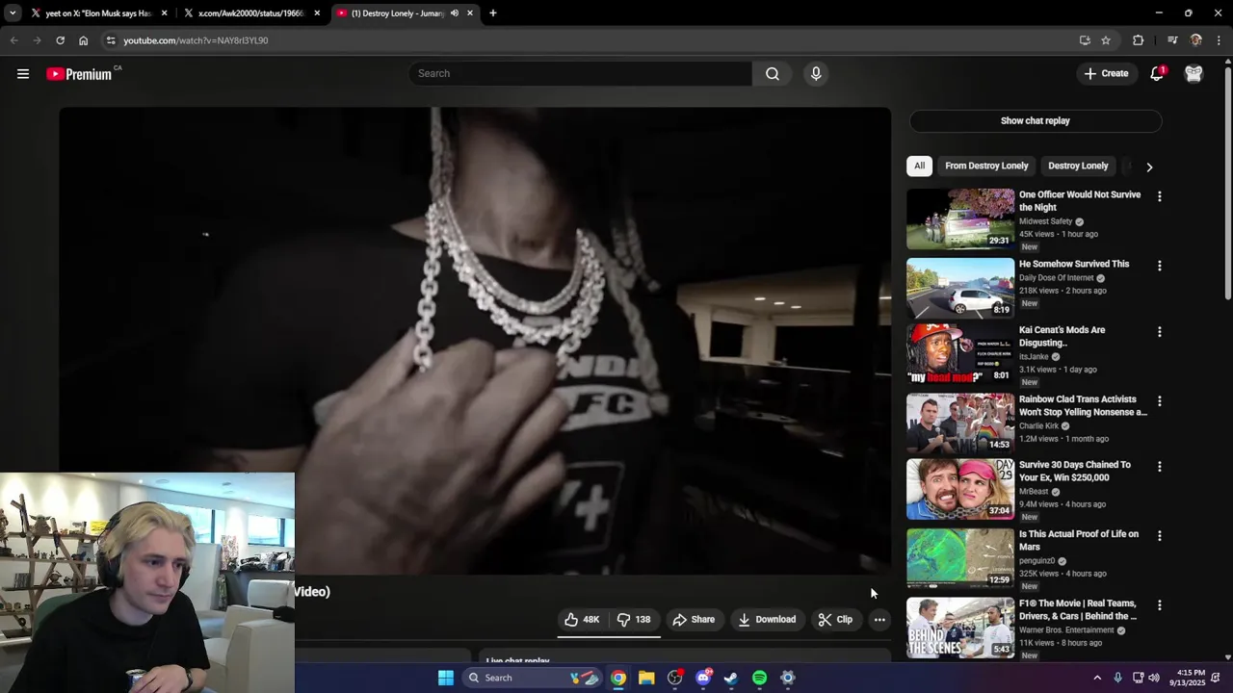This screenshot has width=1233, height=693.
Task: Open options for One Officer Would Not Survive video
Action: [1159, 196]
